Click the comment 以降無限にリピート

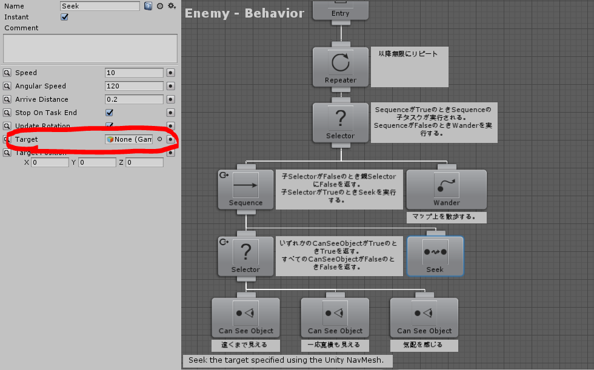tap(410, 67)
